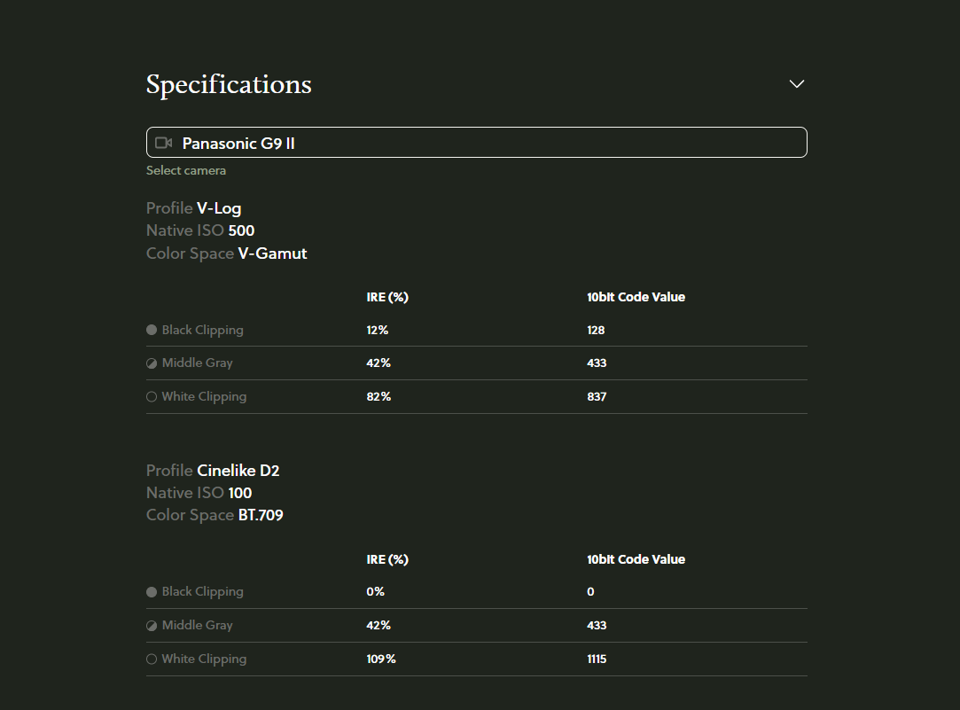Click V-Log Black Clipping label

(x=203, y=331)
